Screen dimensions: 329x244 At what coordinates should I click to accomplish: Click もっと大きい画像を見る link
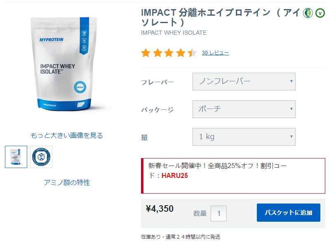coord(67,135)
